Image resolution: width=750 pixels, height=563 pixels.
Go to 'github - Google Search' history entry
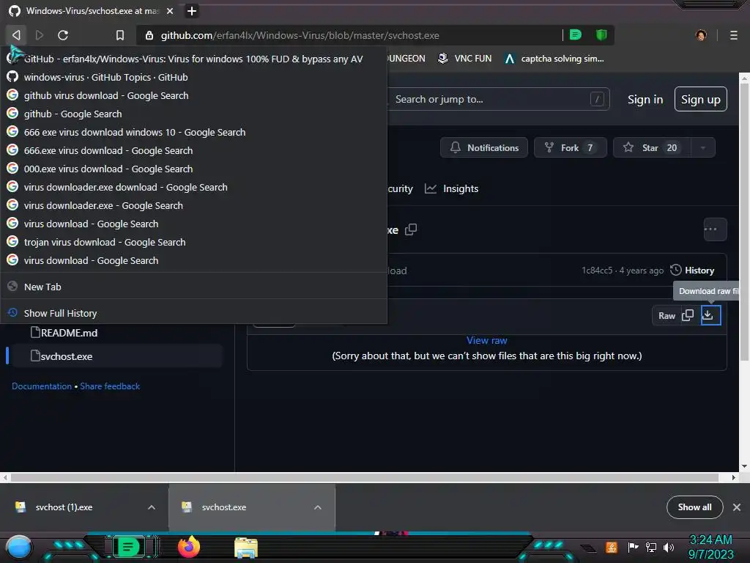(193, 114)
